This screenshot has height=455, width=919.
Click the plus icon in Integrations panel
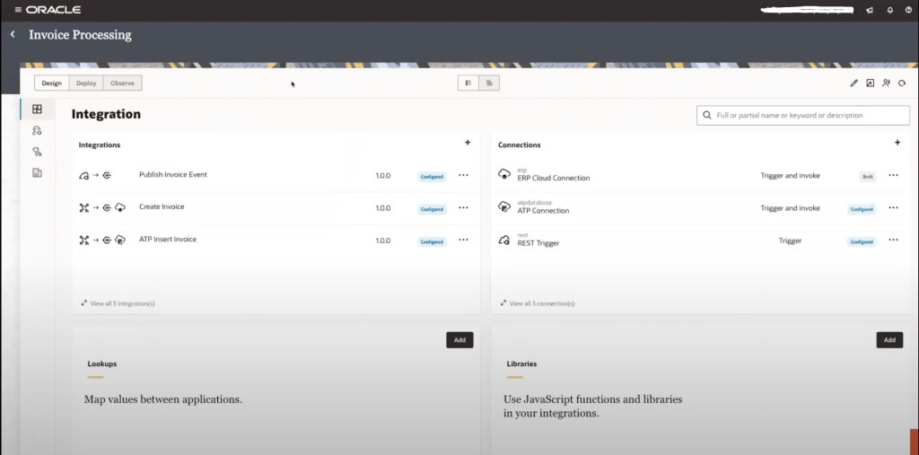point(467,143)
